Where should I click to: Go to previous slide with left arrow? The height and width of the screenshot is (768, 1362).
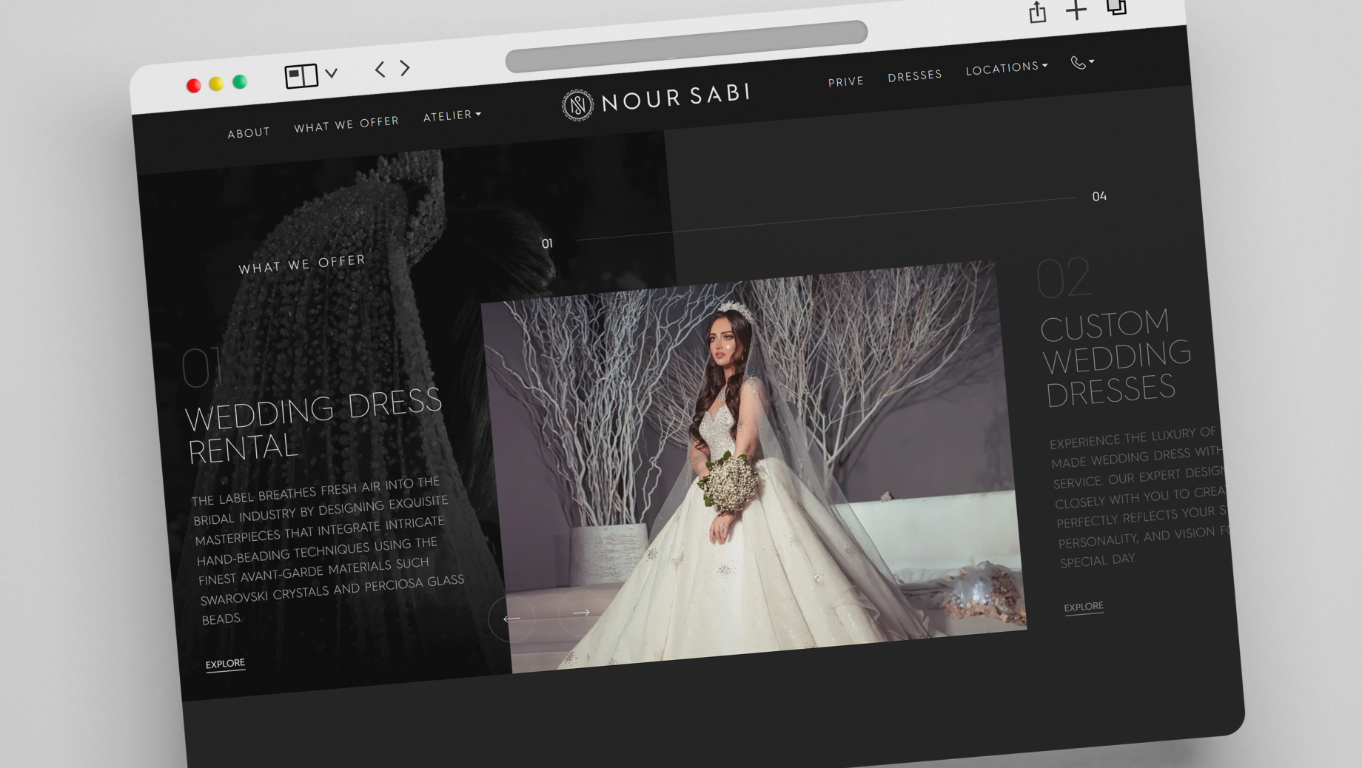click(x=511, y=619)
